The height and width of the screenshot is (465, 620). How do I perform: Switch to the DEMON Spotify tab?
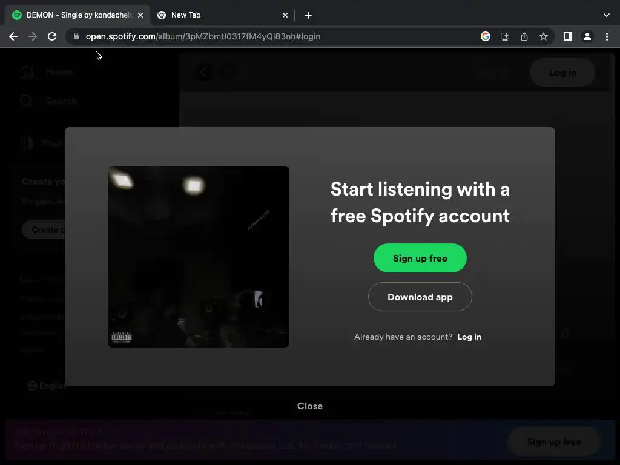coord(78,15)
